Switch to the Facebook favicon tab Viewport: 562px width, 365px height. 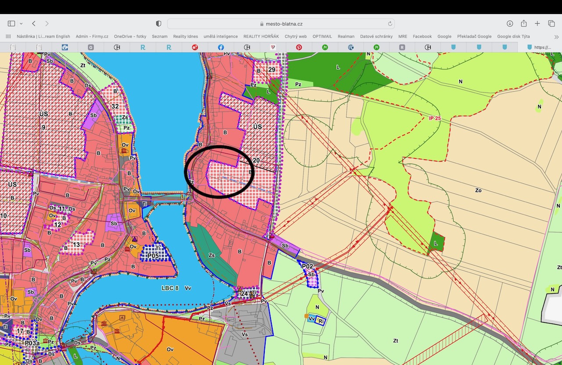221,47
